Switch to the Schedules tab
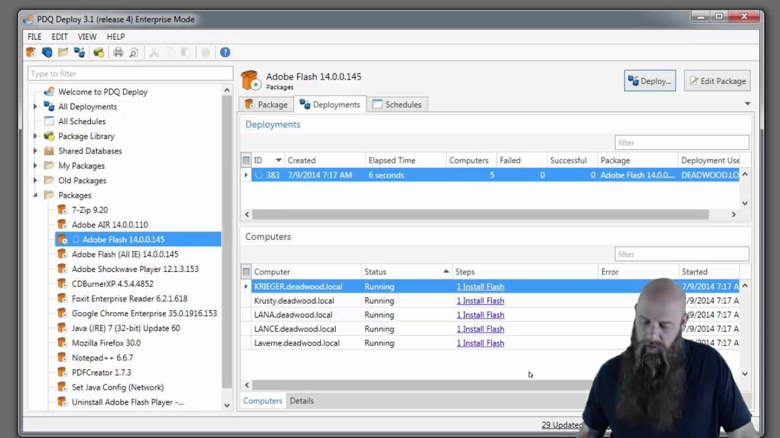 [x=397, y=105]
